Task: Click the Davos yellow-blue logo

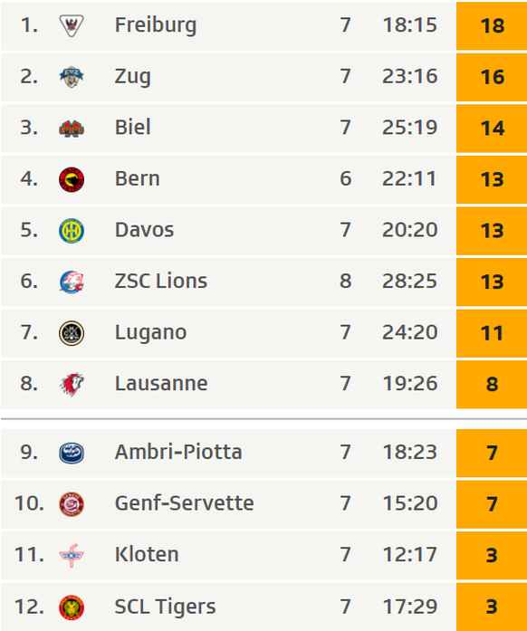Action: click(x=72, y=231)
